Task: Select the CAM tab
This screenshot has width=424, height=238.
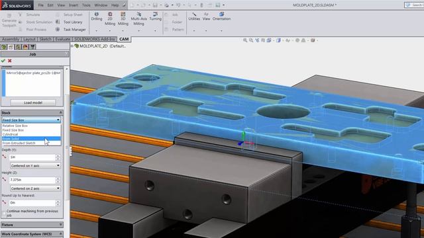Action: [124, 39]
